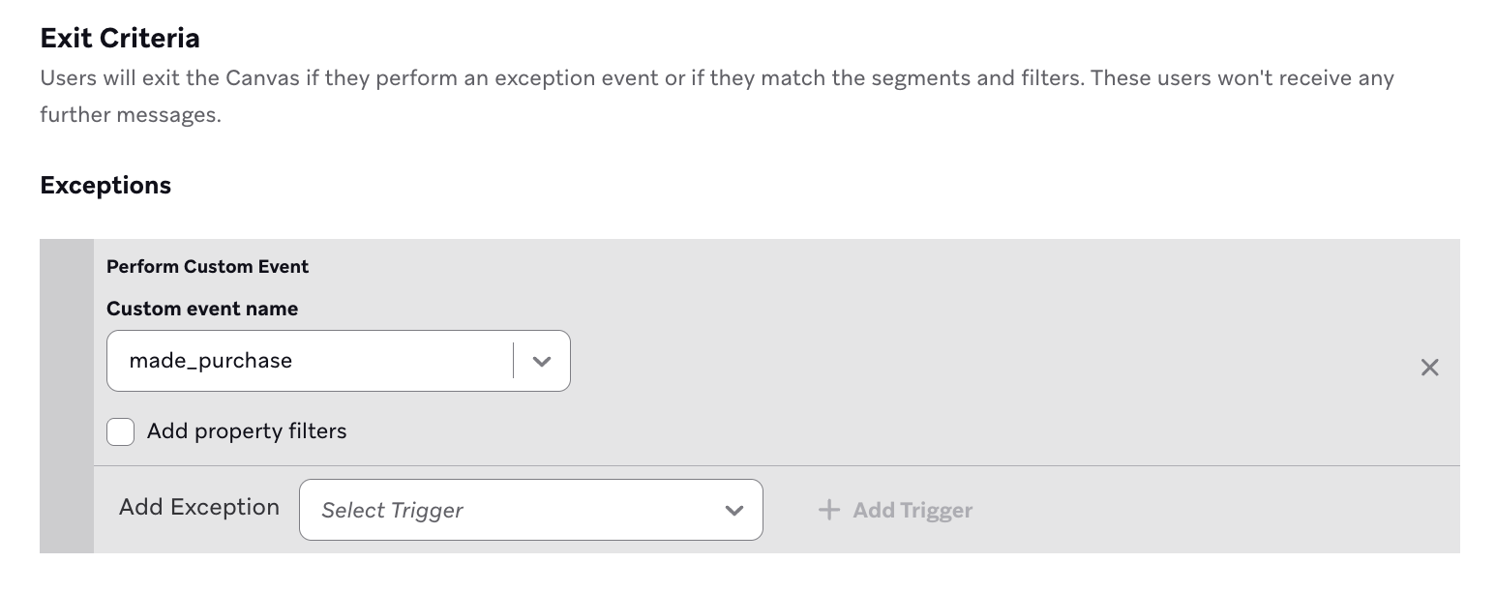Remove the made_purchase exception with the X icon
Screen dimensions: 1496x592
pos(1429,368)
